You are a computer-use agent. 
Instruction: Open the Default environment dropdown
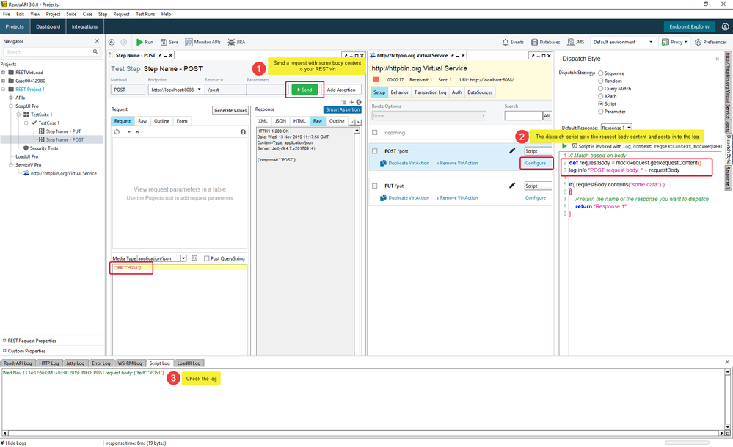pos(623,43)
